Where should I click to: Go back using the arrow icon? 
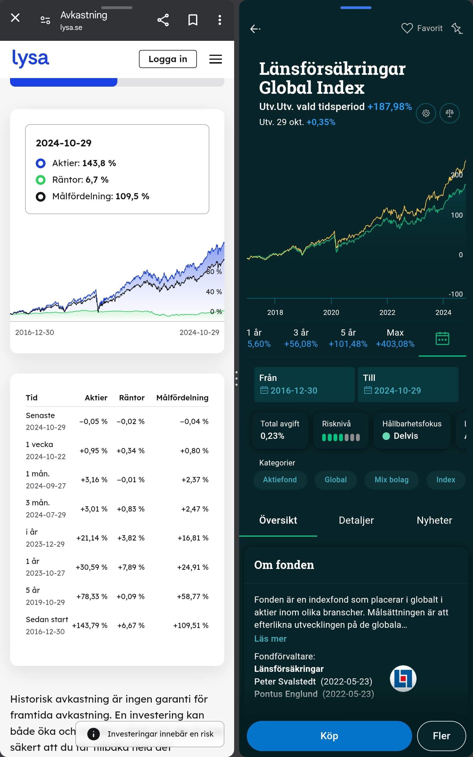pyautogui.click(x=255, y=29)
